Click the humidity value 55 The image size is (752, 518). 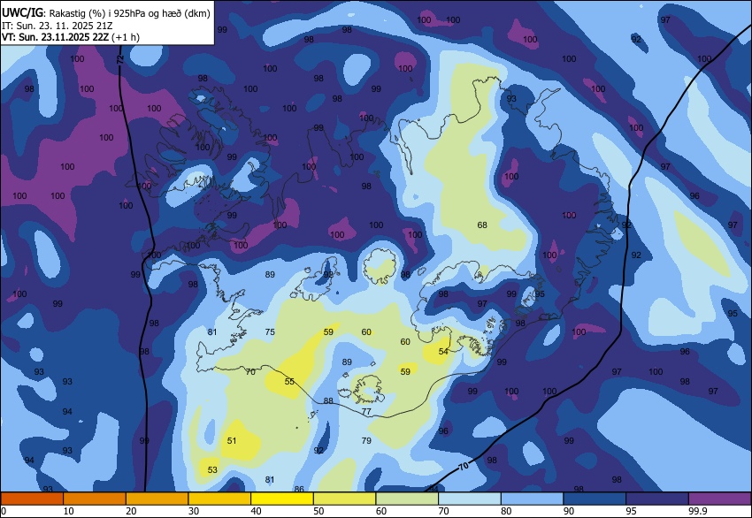click(289, 382)
